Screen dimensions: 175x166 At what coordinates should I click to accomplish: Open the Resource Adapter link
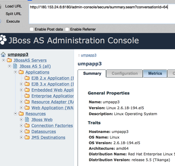click(x=52, y=102)
